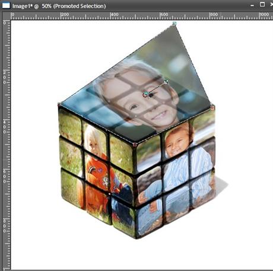Click the rotation arm end handle
The height and width of the screenshot is (271, 273).
[166, 82]
